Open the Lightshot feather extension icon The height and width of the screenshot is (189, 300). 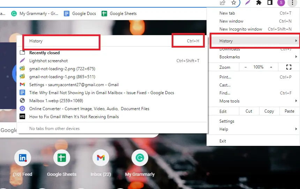click(248, 3)
